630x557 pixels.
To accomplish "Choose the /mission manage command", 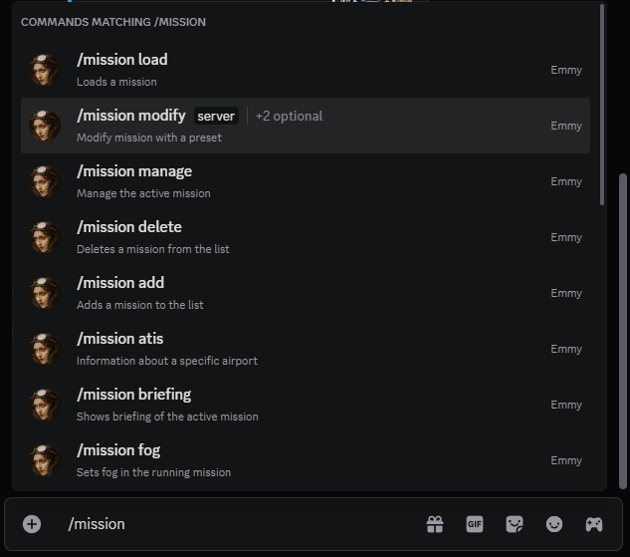I will (x=134, y=171).
